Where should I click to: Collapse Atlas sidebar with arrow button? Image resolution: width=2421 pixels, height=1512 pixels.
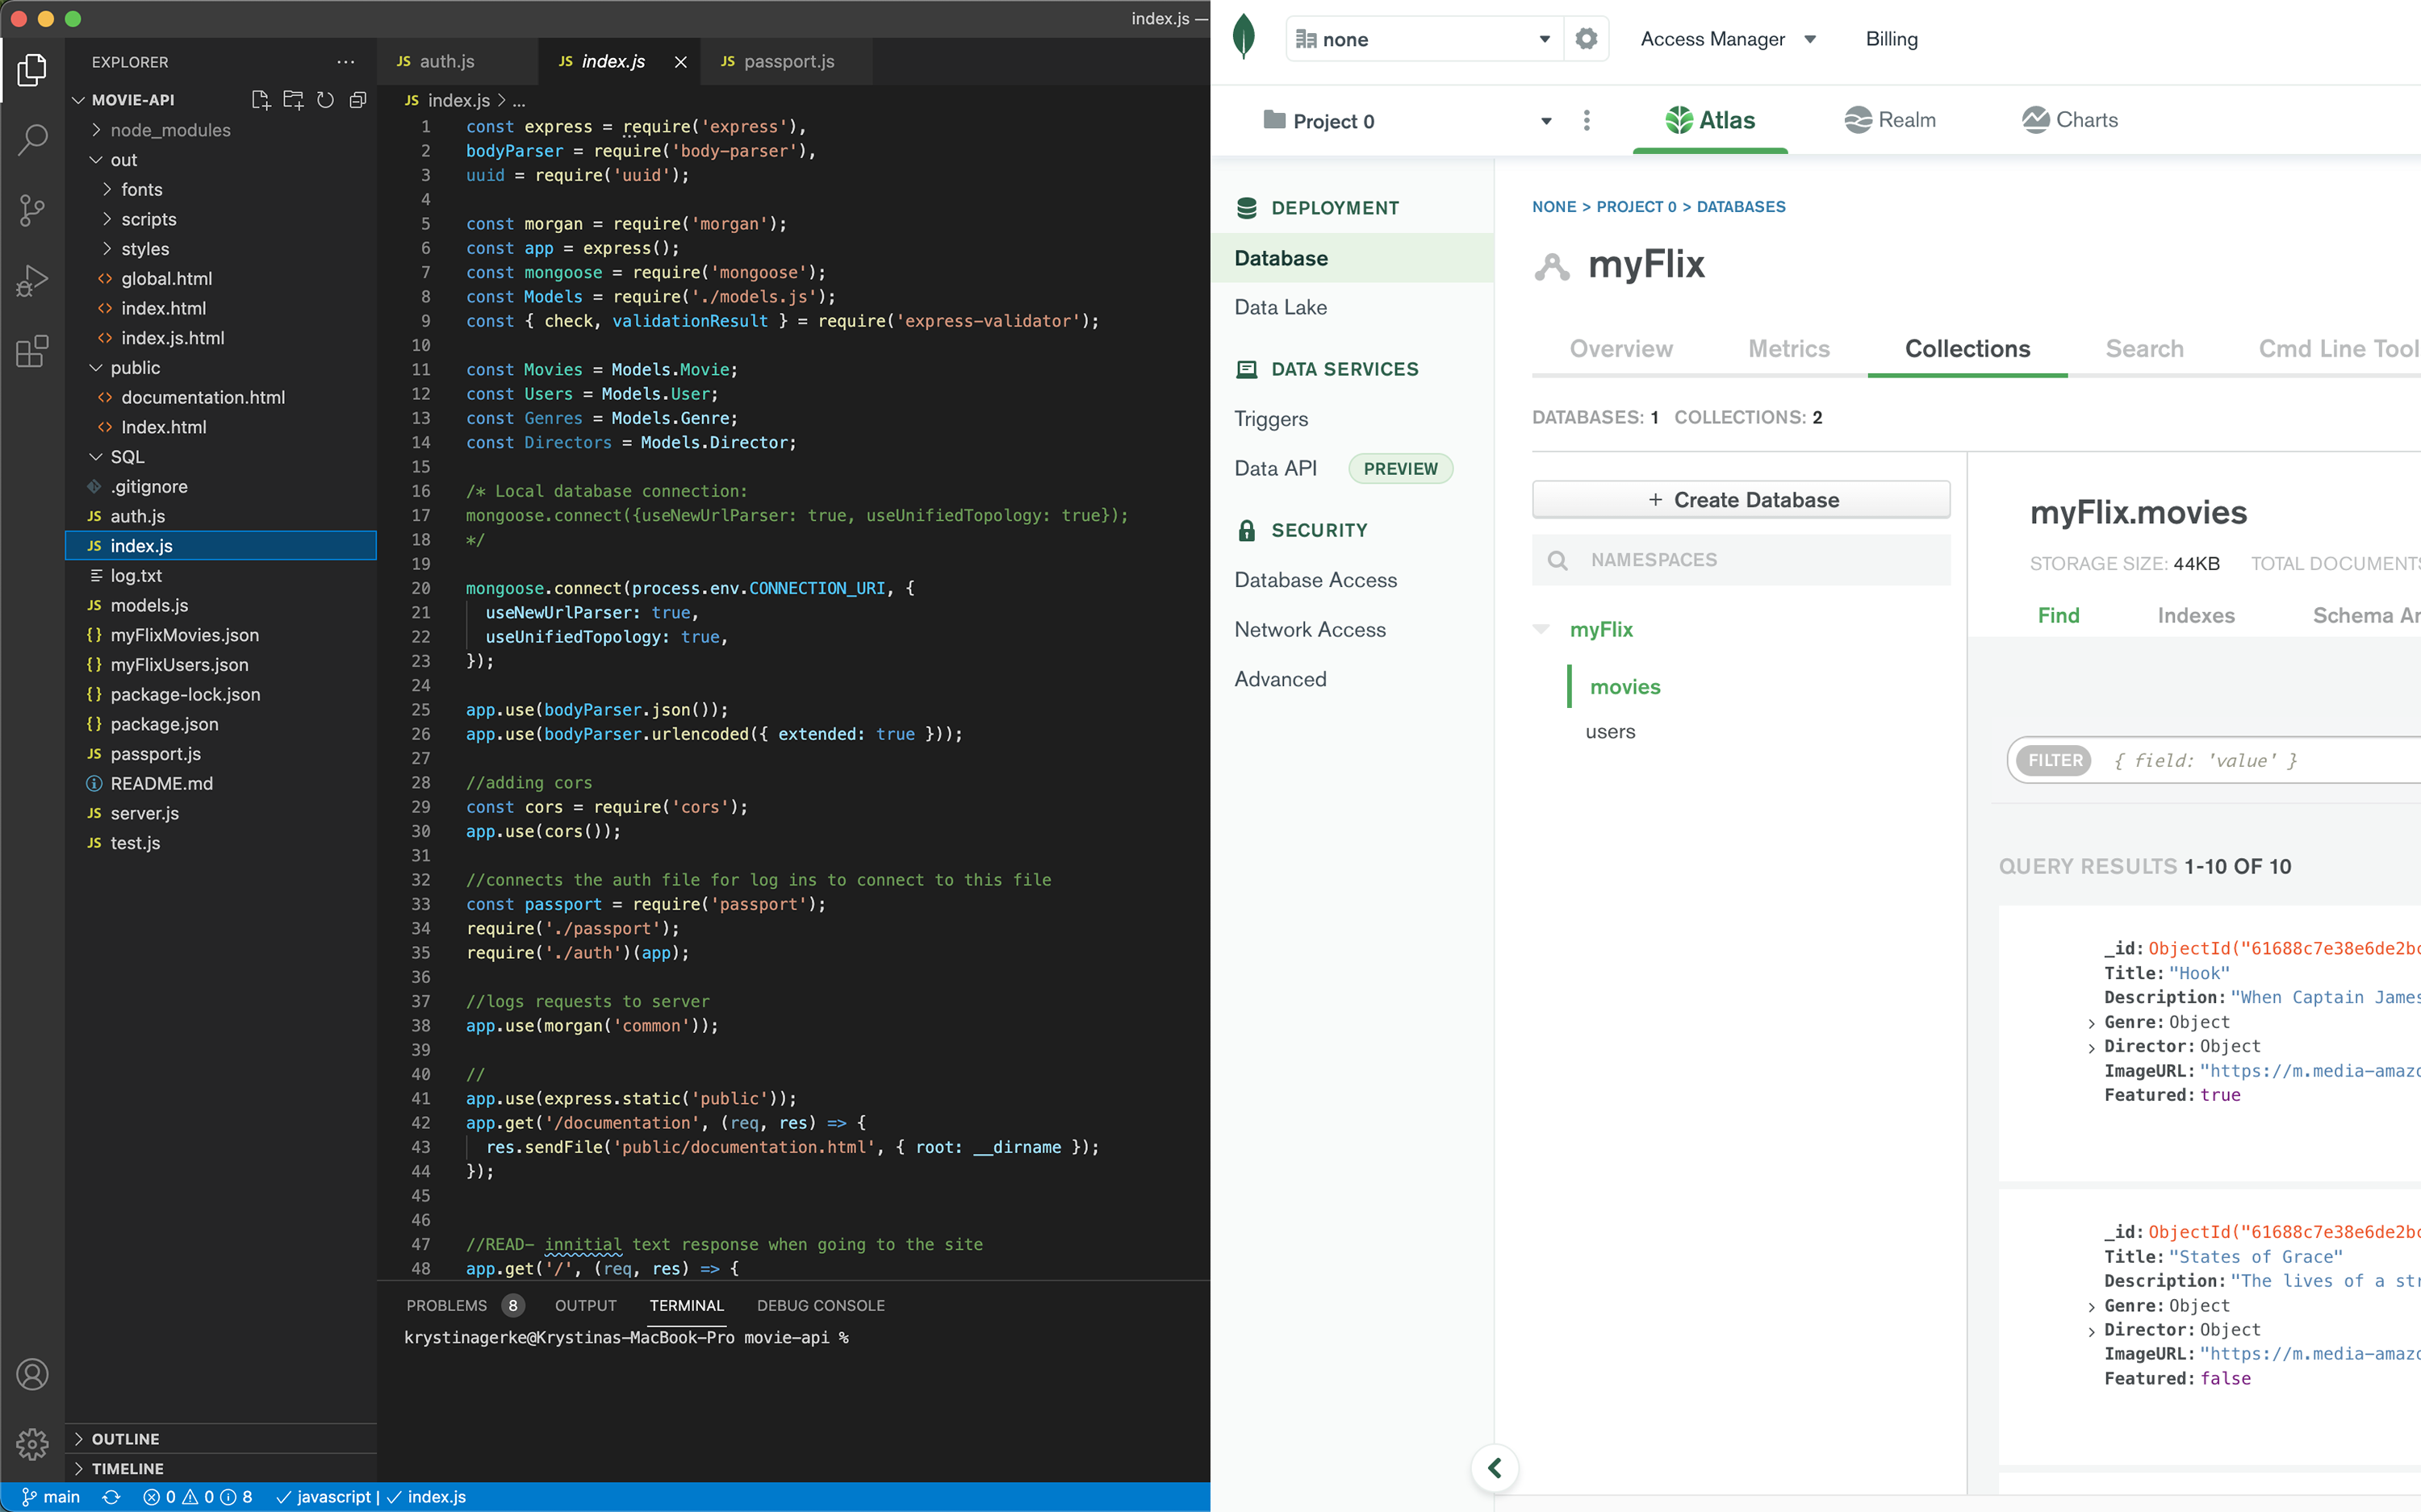1495,1468
